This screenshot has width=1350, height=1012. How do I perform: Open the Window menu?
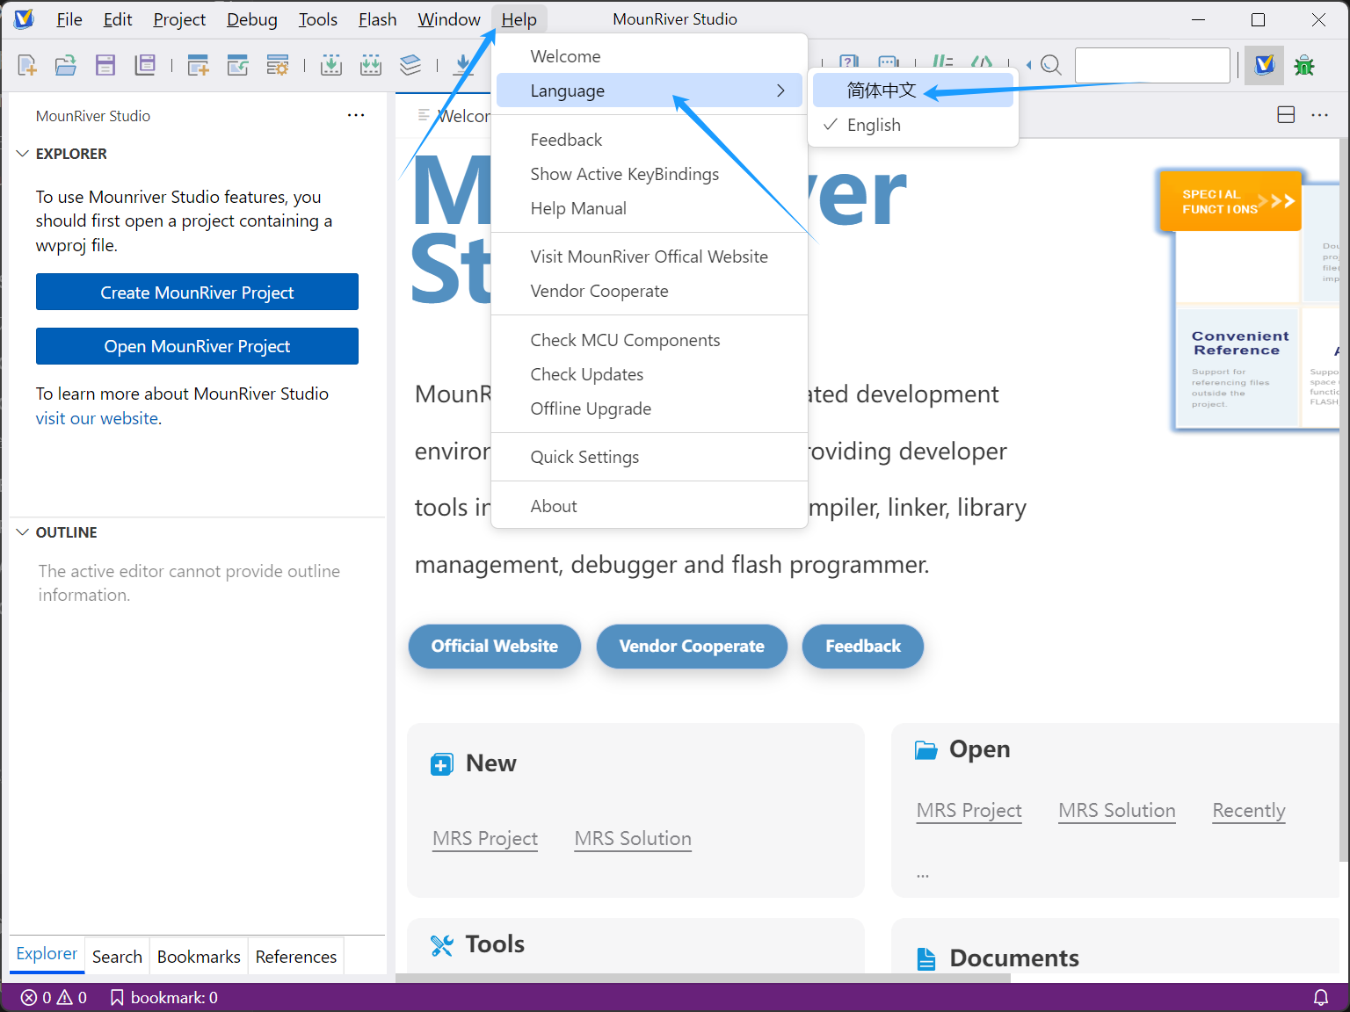pos(449,19)
